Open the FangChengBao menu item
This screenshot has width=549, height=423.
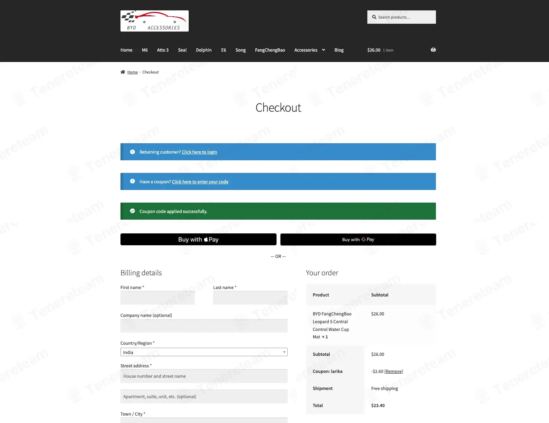point(270,50)
